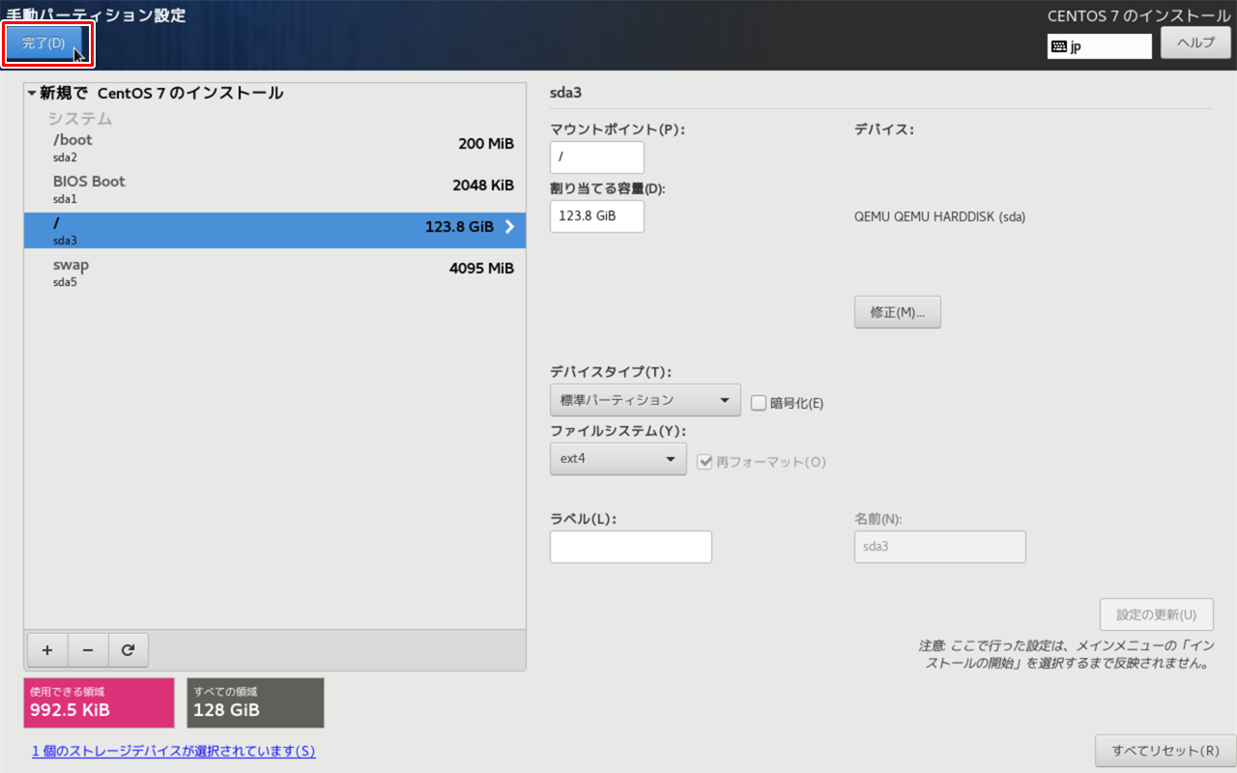Click the minus icon to remove partition
1237x773 pixels.
88,650
